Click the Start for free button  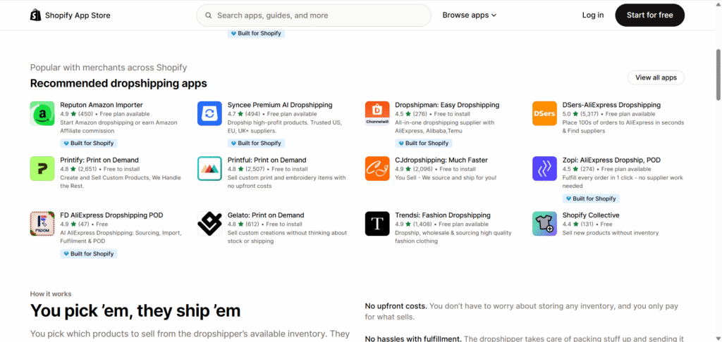649,15
